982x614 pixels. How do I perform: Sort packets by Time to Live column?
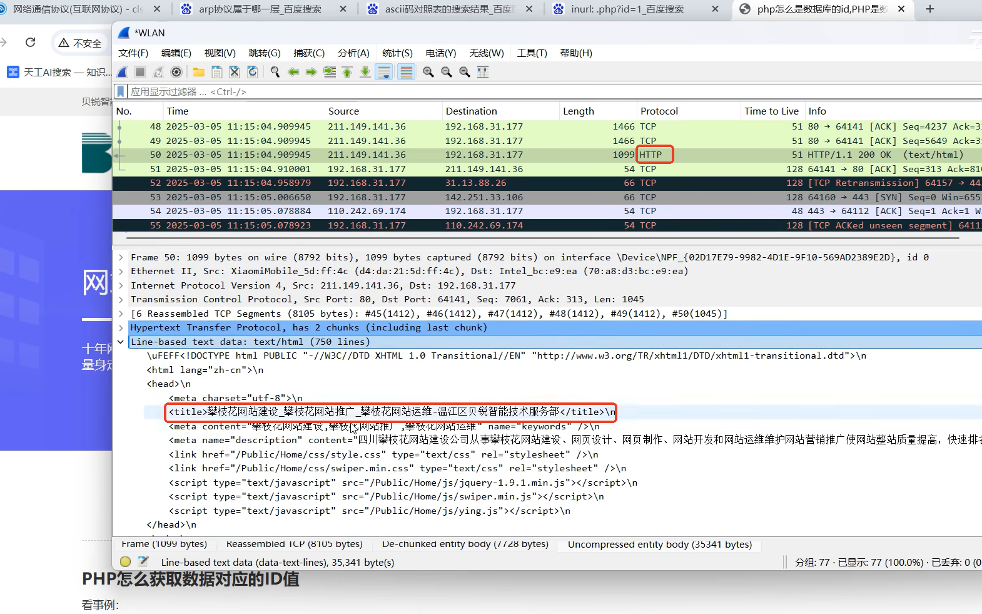772,111
